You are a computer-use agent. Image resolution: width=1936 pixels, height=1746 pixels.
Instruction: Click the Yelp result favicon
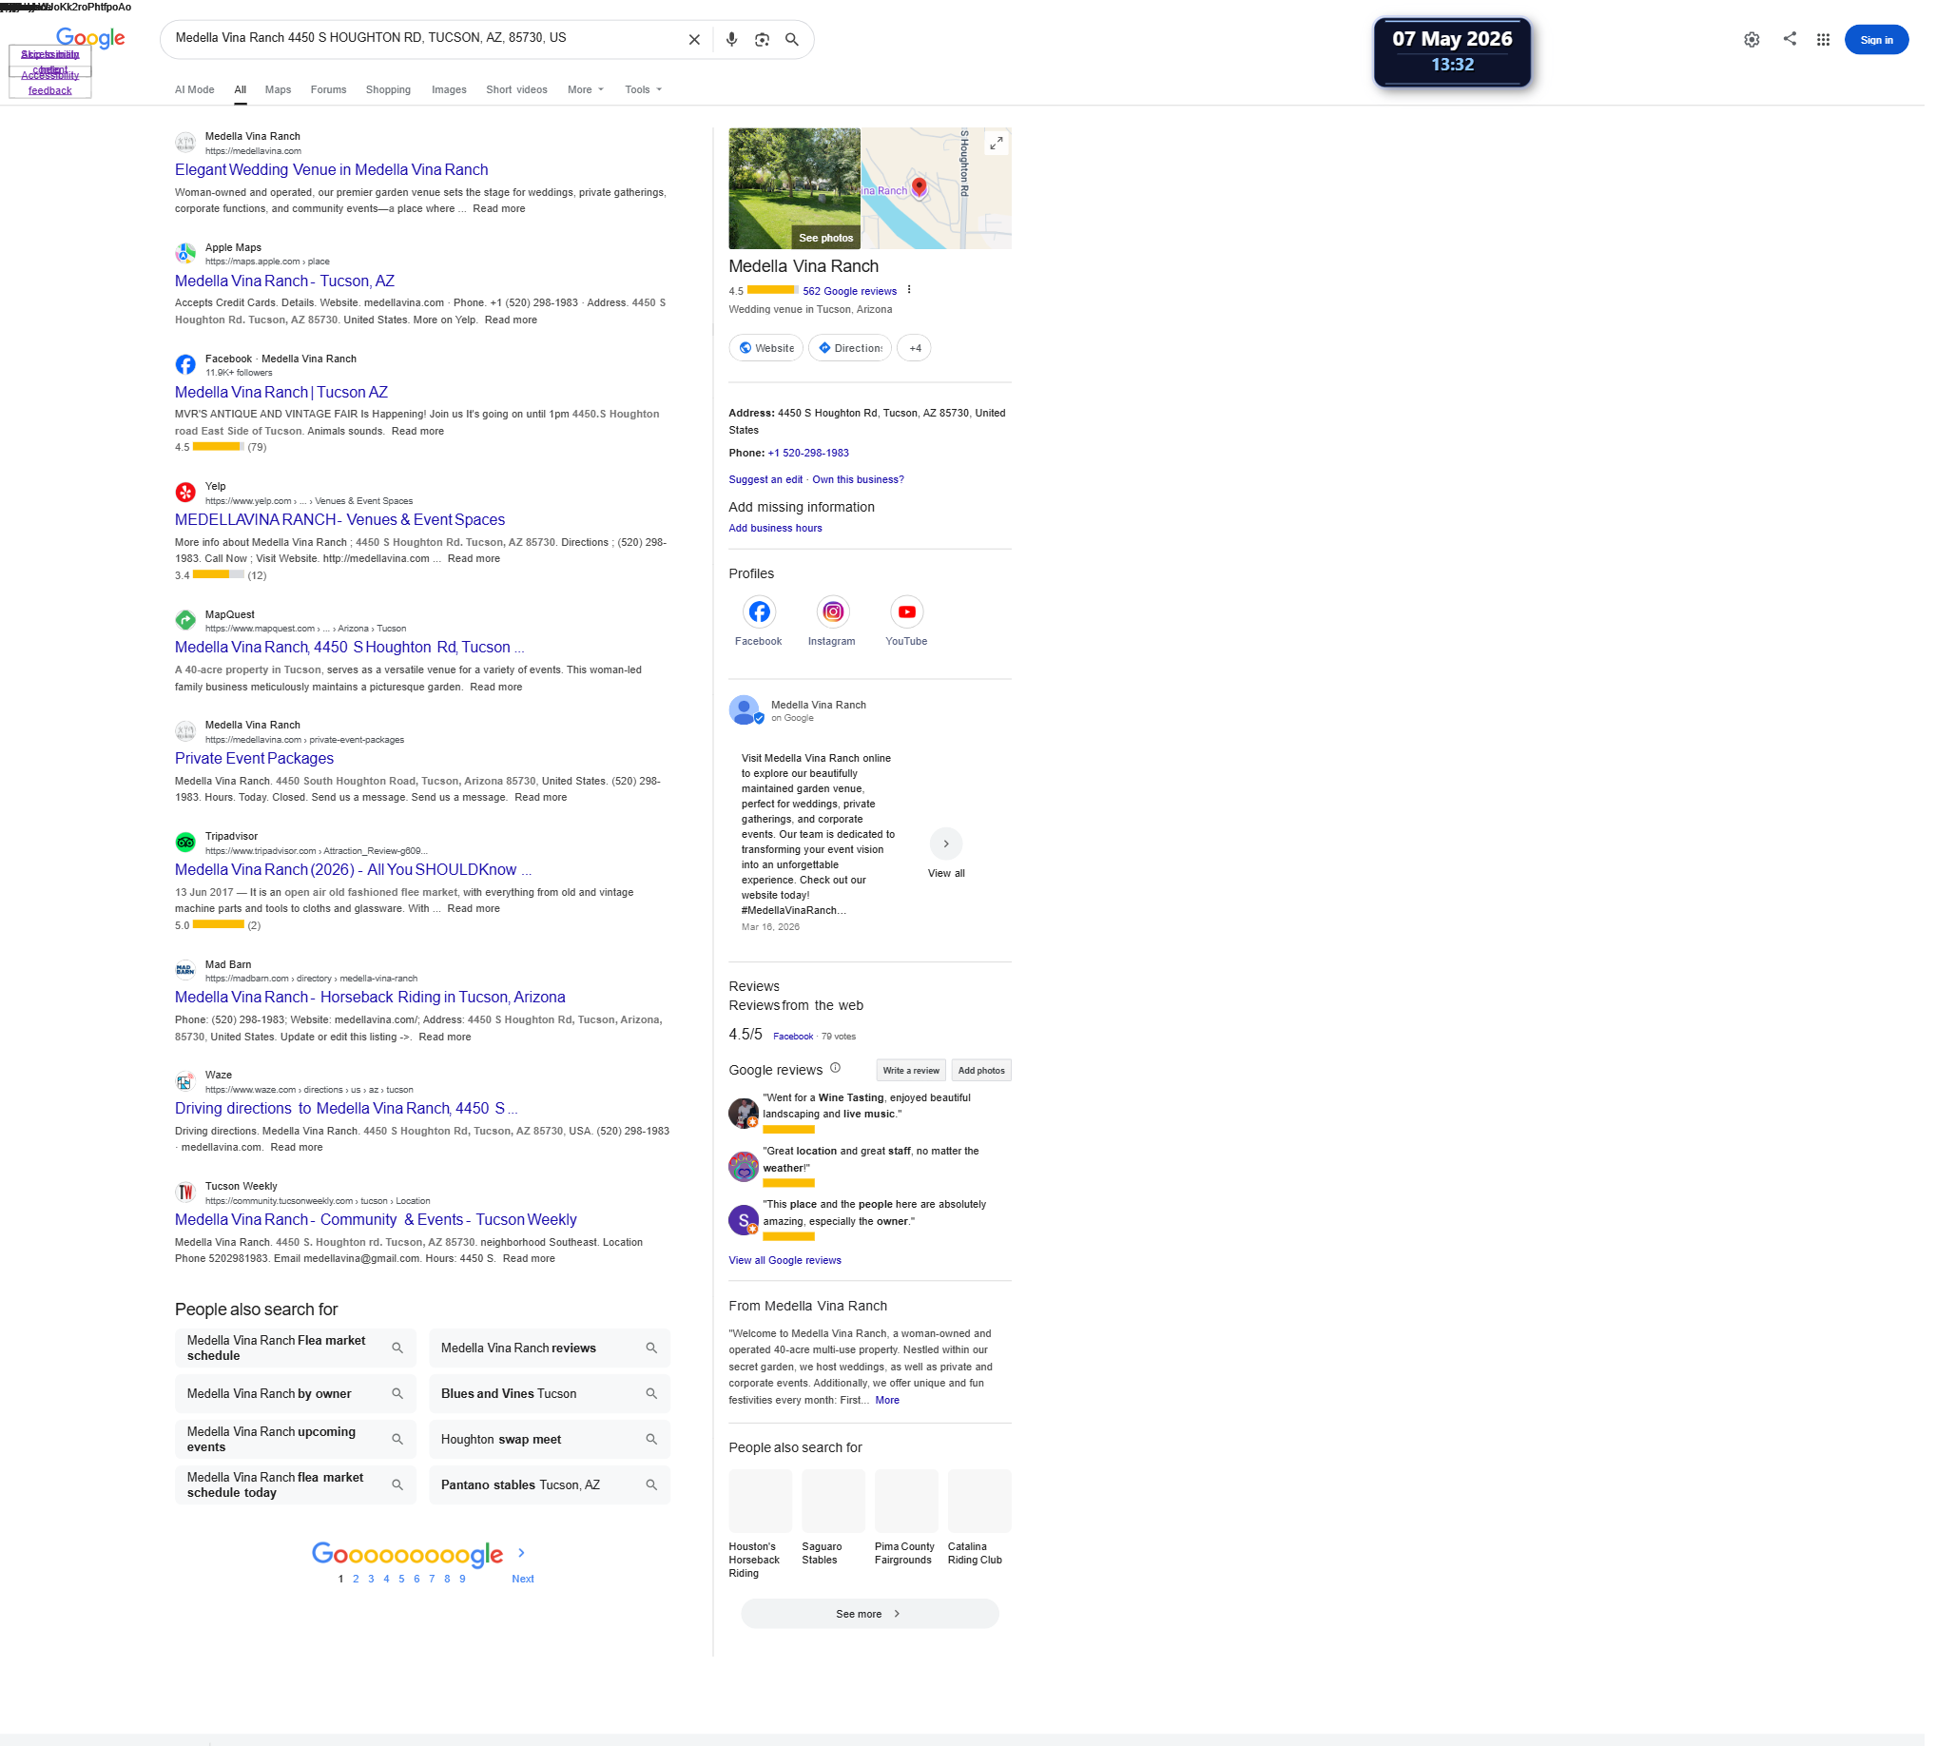185,493
